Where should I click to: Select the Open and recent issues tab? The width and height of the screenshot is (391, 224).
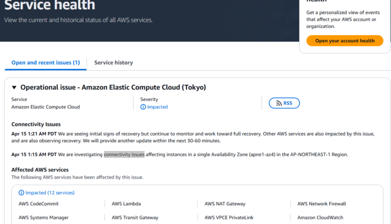coord(46,63)
